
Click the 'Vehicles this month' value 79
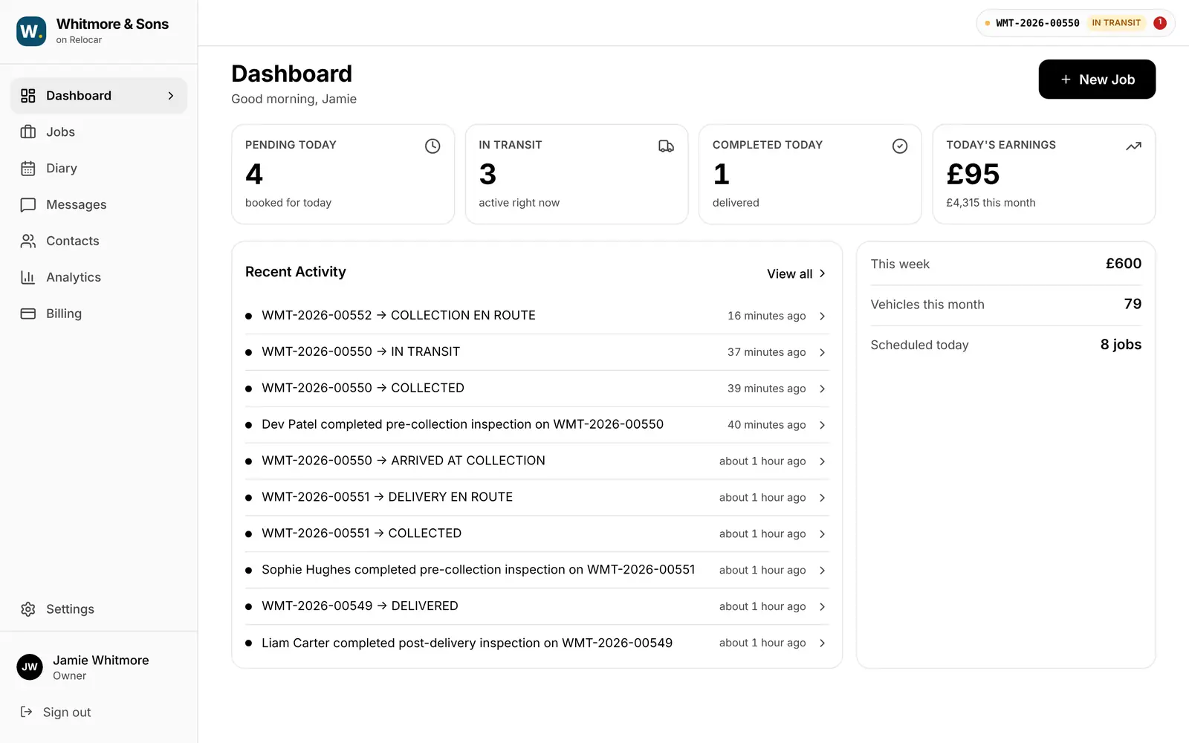1133,304
